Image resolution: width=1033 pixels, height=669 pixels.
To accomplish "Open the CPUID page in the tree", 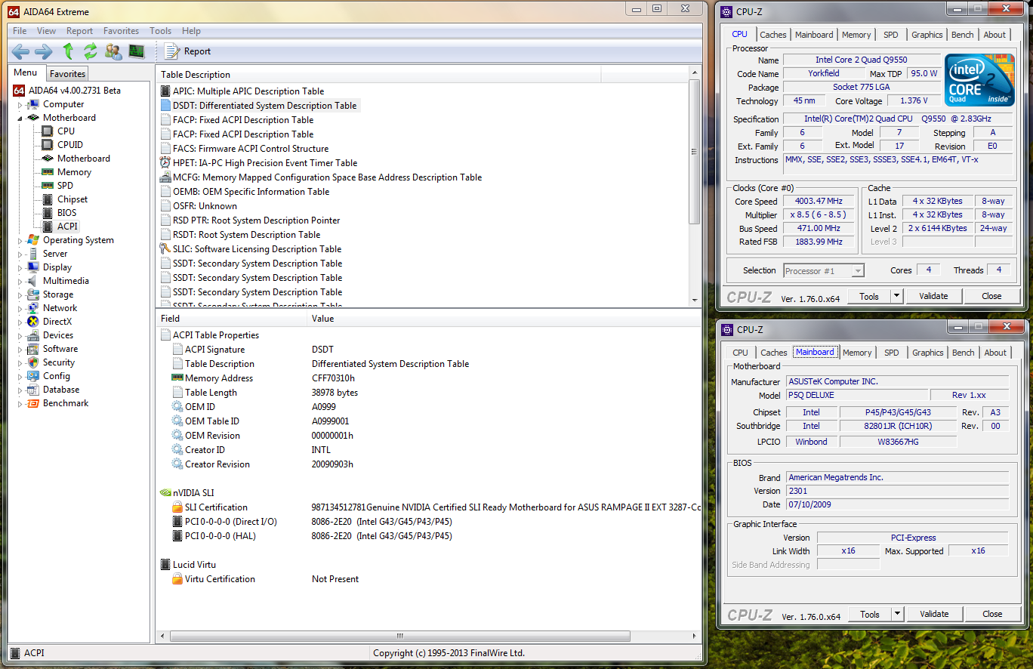I will tap(70, 145).
